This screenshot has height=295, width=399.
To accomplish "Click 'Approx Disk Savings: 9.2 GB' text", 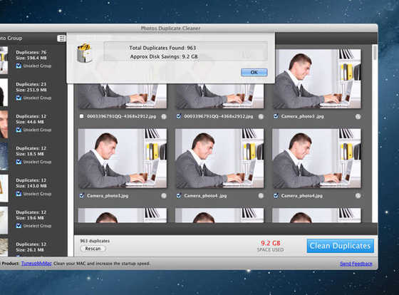I will [x=164, y=57].
